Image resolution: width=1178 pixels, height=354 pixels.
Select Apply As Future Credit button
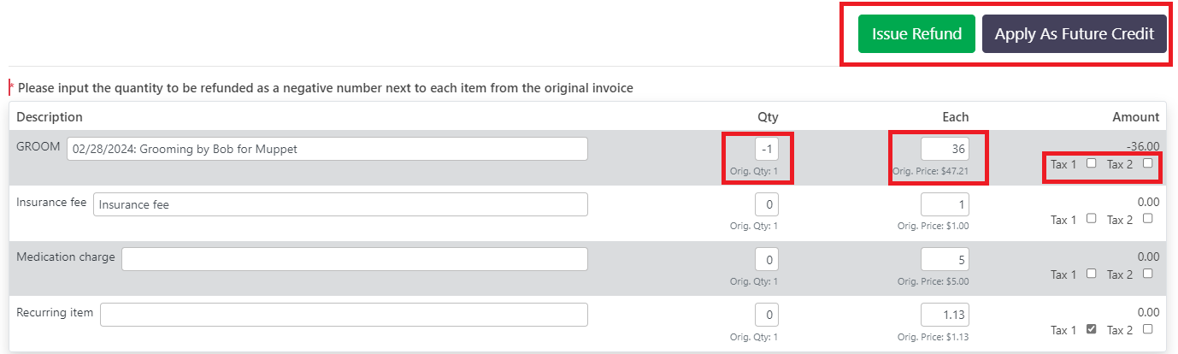(x=1075, y=34)
